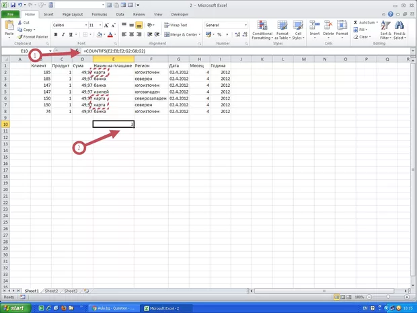
Task: Switch to the Data tab
Action: (x=120, y=14)
